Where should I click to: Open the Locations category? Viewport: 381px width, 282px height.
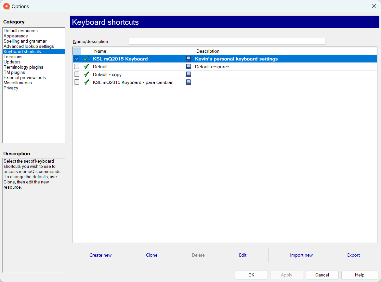click(13, 57)
